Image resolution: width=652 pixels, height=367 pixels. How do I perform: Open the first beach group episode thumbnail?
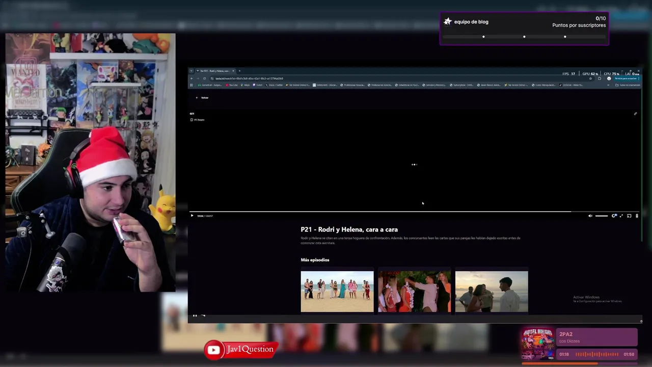pyautogui.click(x=337, y=291)
